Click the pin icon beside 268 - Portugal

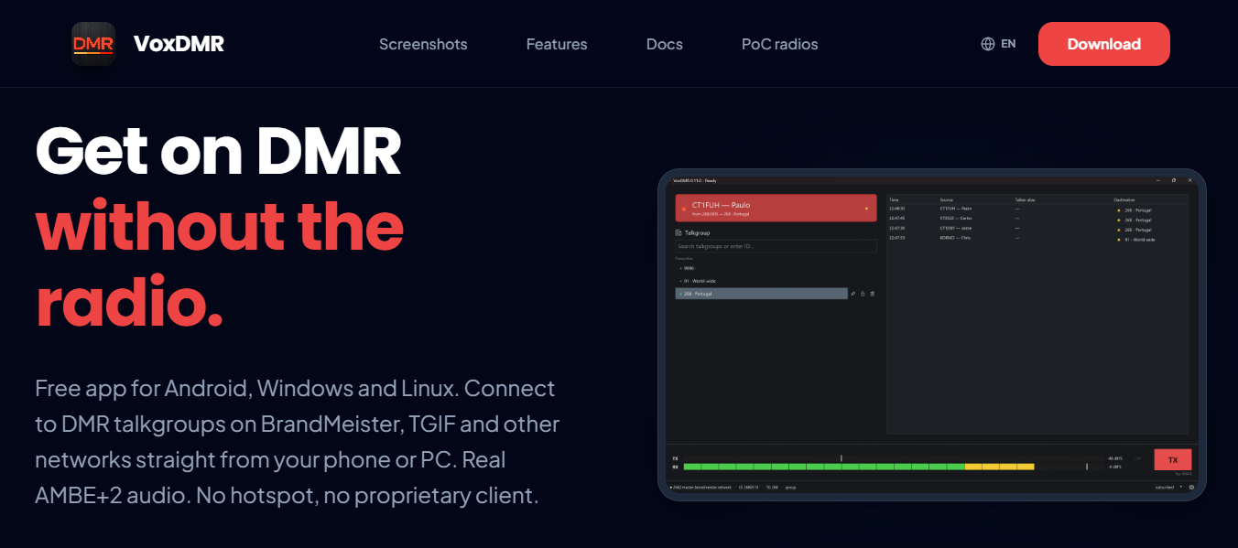(852, 294)
